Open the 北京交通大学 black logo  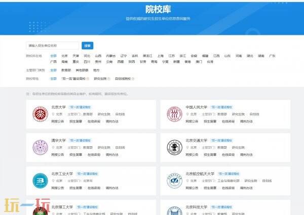[174, 147]
